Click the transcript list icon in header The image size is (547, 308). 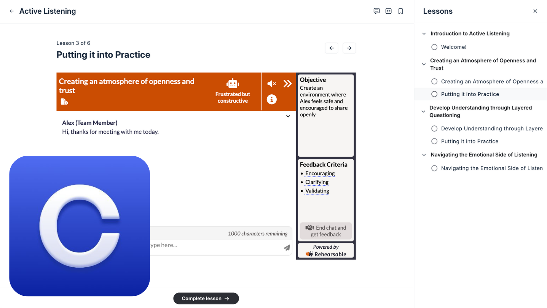[x=388, y=11]
